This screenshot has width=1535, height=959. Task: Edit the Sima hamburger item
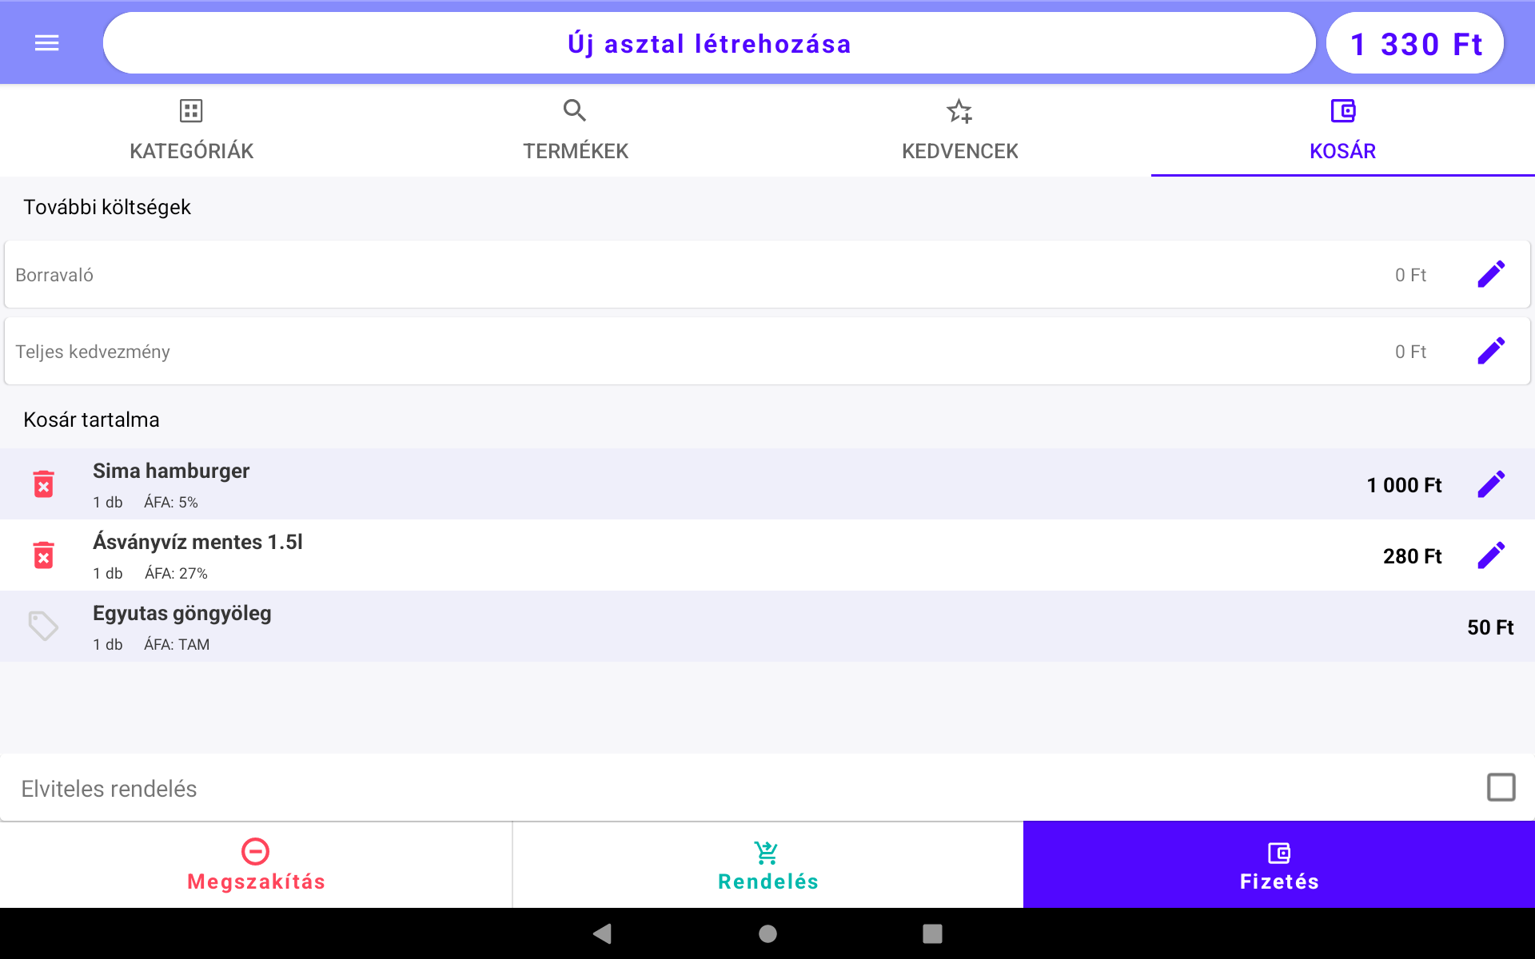[1491, 484]
